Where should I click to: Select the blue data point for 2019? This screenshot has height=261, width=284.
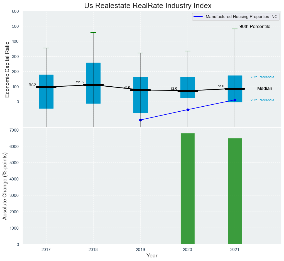(x=140, y=120)
